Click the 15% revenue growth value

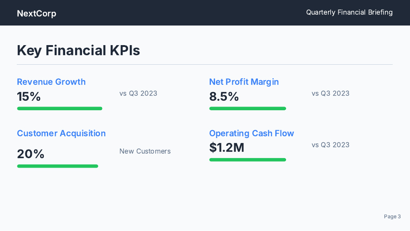[29, 97]
